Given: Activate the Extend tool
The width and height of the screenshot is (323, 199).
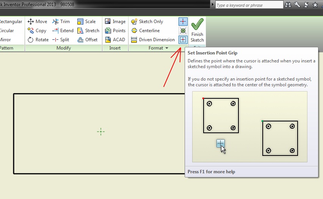Looking at the screenshot, I should click(63, 30).
